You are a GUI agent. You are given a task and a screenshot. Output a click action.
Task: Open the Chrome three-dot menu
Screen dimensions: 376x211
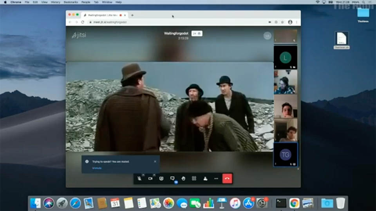pyautogui.click(x=296, y=22)
